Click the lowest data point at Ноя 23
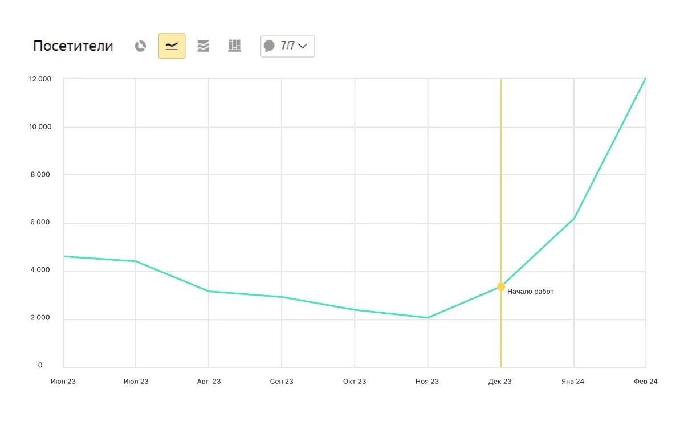The height and width of the screenshot is (422, 684). (x=427, y=318)
